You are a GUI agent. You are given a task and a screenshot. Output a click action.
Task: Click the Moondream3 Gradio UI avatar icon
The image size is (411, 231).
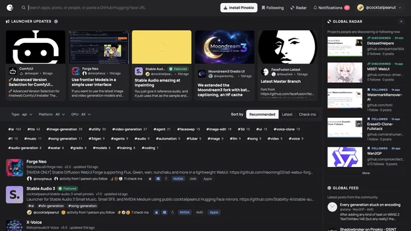click(201, 74)
